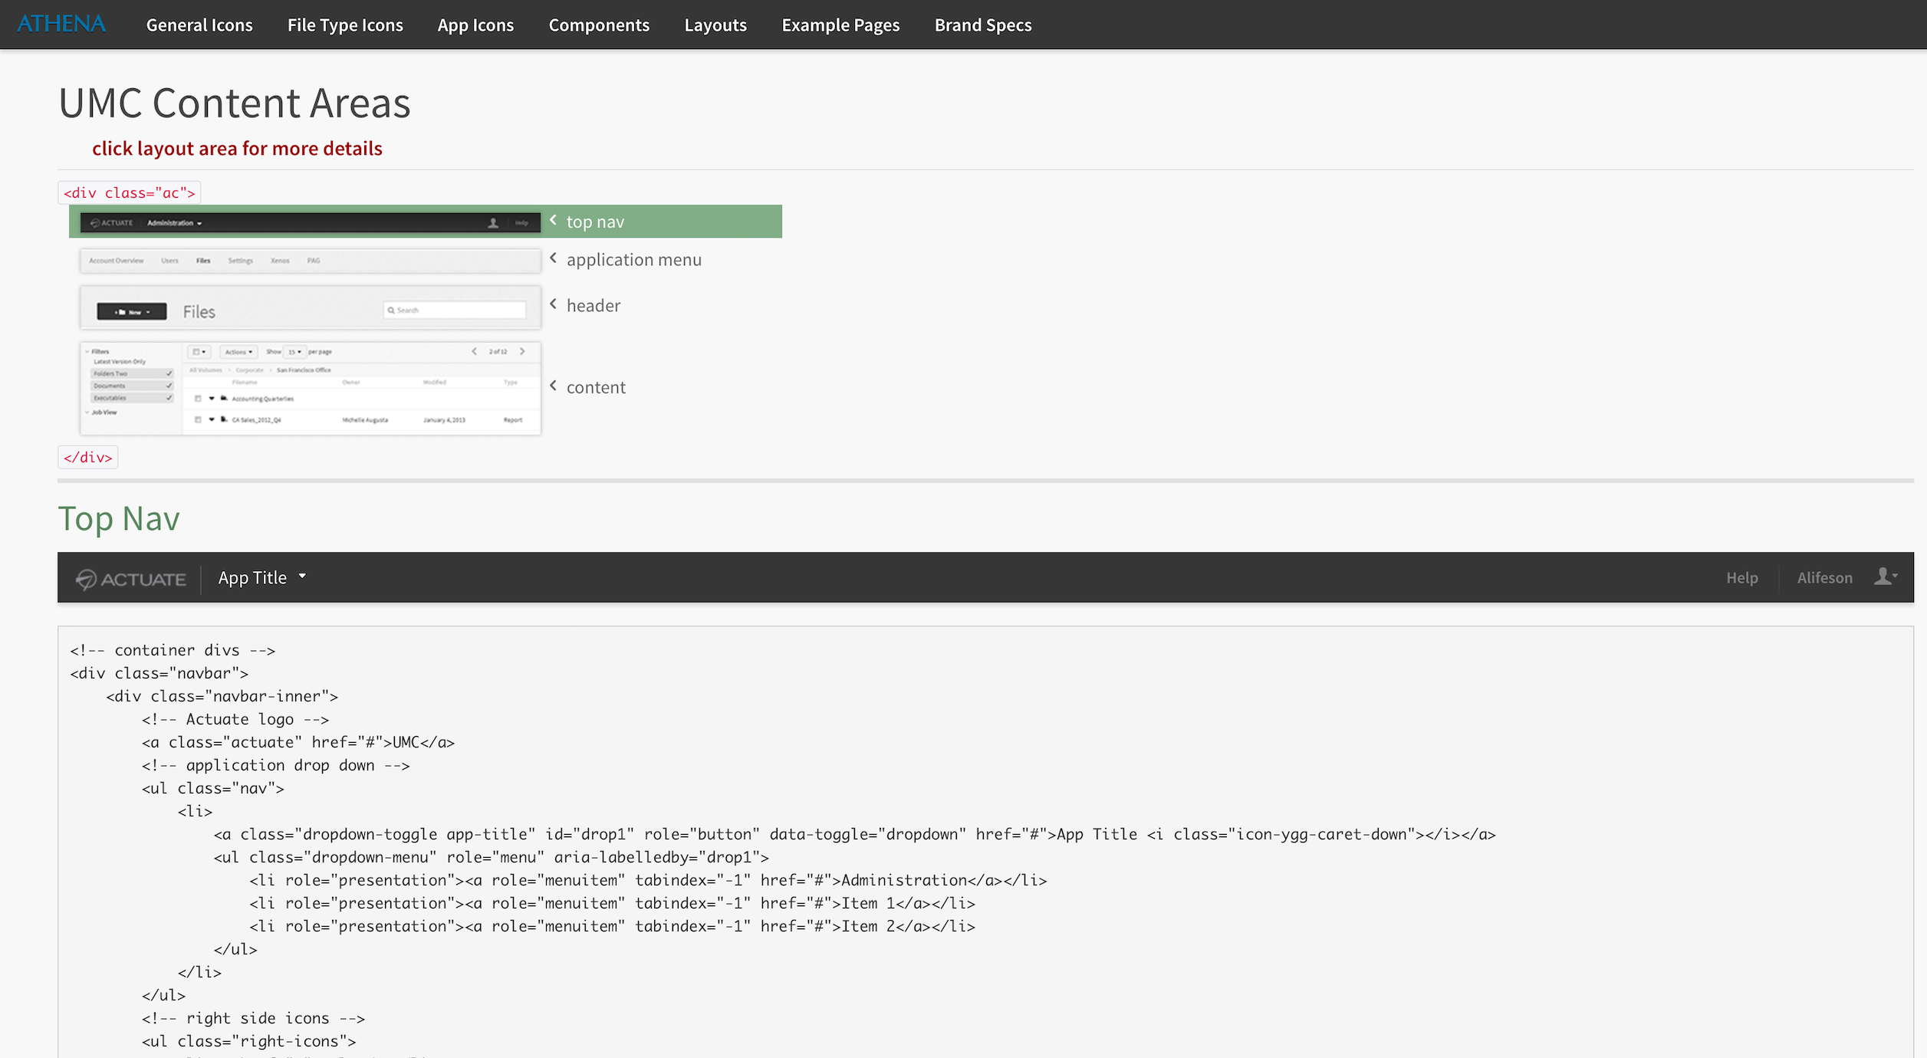Viewport: 1927px width, 1058px height.
Task: Click code line with class="actuate" anchor
Action: point(298,742)
